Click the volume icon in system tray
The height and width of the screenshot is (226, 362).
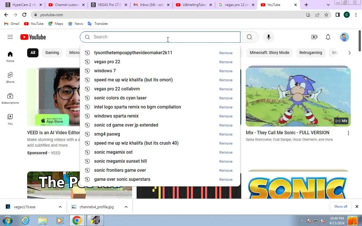322,221
